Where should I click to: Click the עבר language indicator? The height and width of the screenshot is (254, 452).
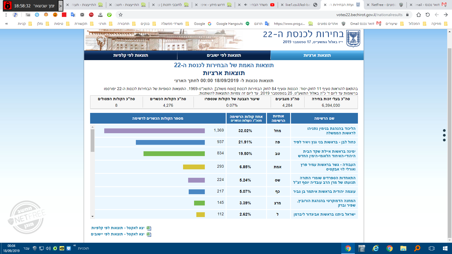coord(26,248)
